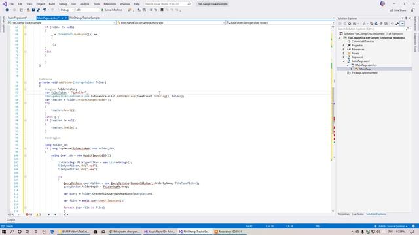The image size is (419, 235).
Task: Open the Build menu
Action: pos(52,4)
